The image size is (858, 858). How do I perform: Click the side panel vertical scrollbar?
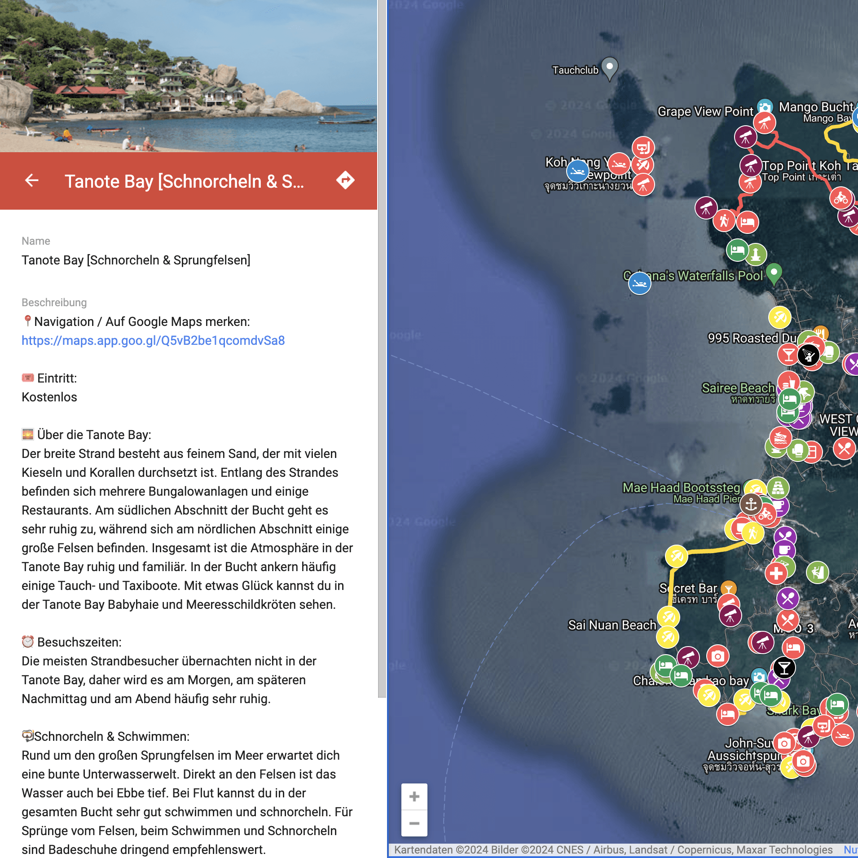[x=382, y=350]
